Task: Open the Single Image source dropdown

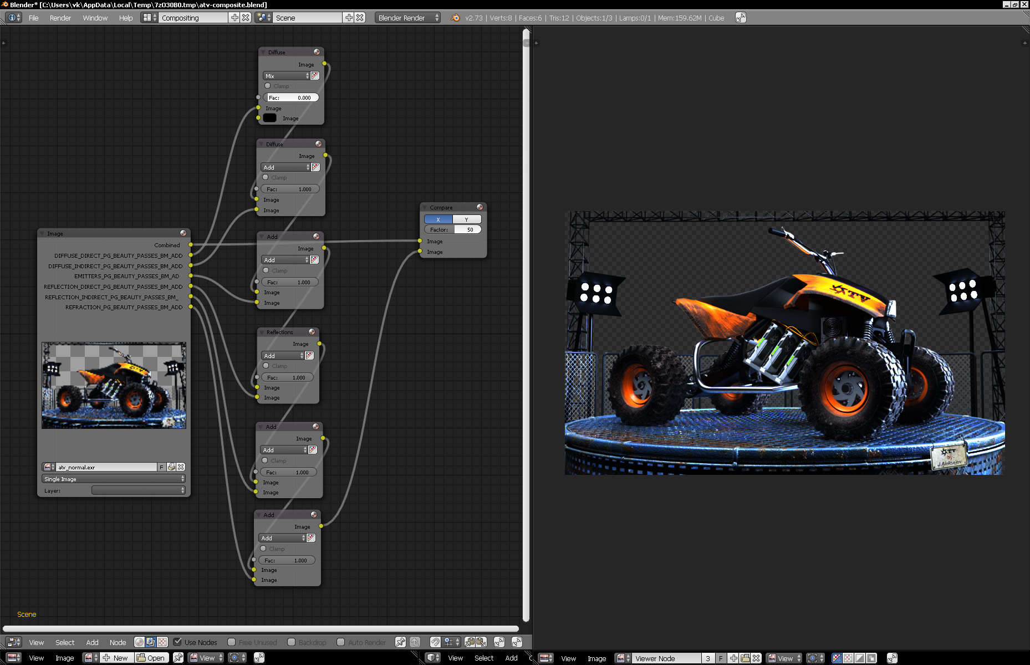Action: 114,479
